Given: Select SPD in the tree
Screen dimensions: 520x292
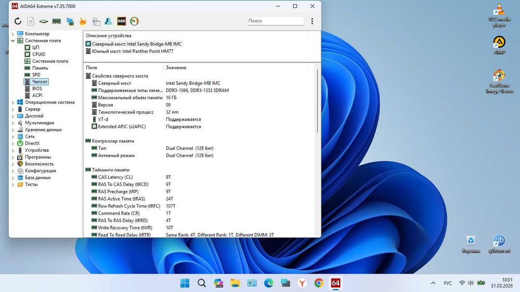Looking at the screenshot, I should click(36, 75).
